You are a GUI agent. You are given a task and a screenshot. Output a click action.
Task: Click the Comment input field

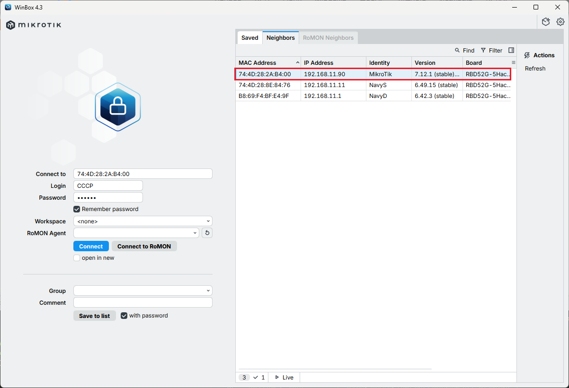tap(143, 302)
